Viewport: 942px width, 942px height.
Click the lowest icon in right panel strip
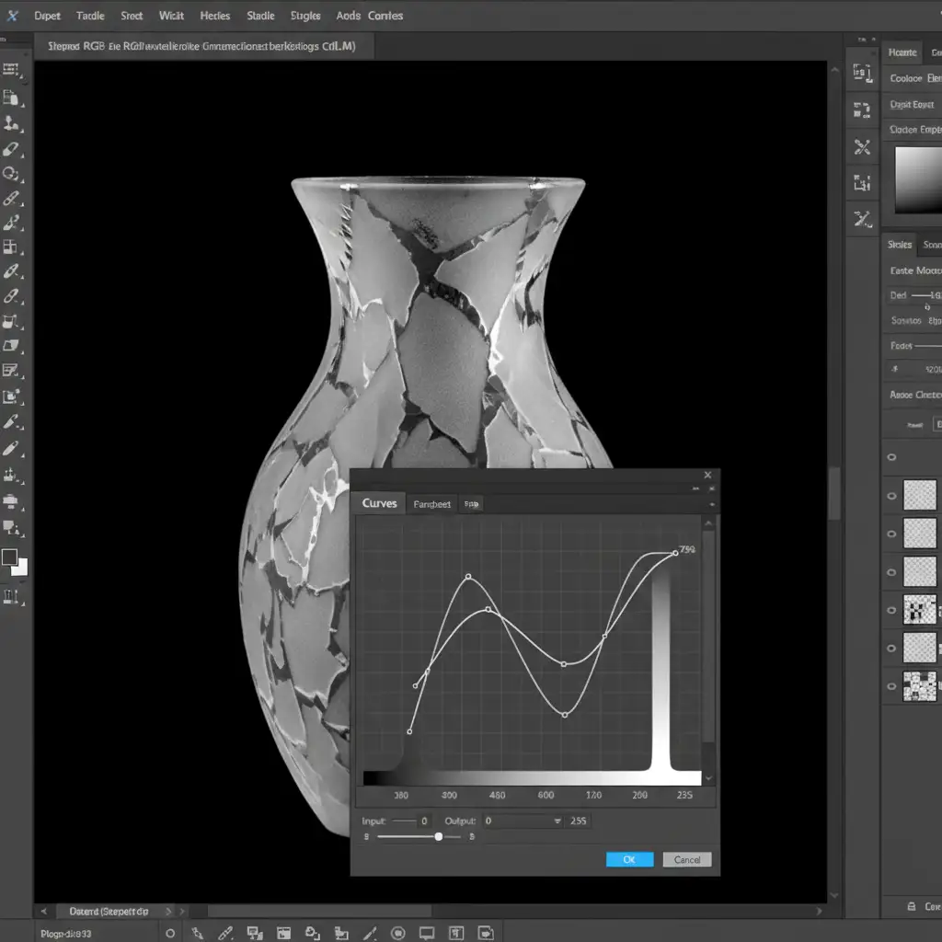point(862,218)
